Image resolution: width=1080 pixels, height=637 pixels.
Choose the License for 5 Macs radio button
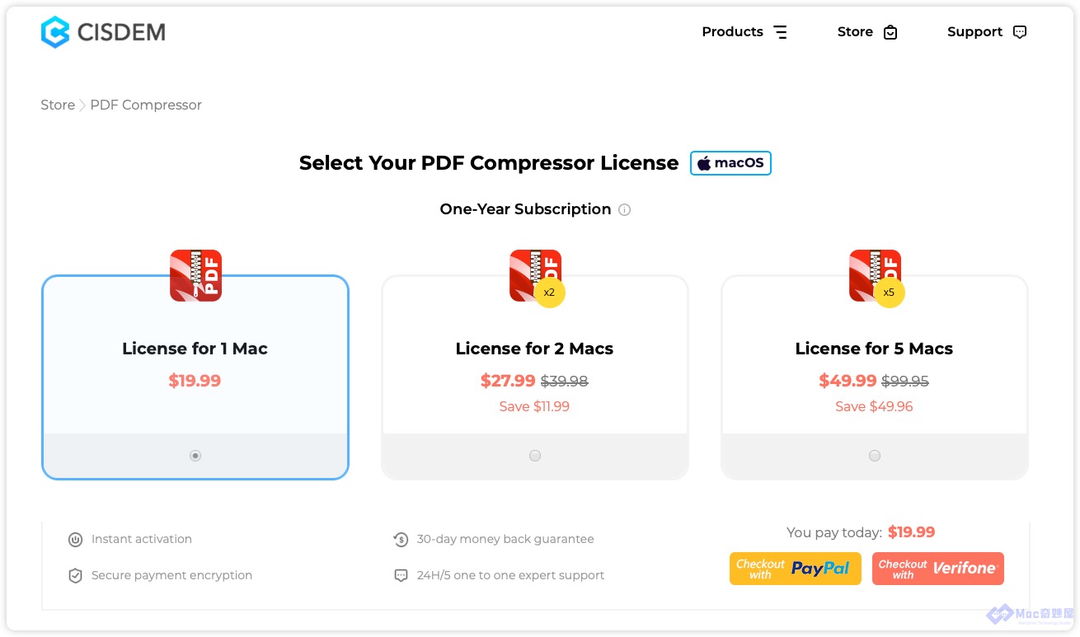click(x=875, y=456)
